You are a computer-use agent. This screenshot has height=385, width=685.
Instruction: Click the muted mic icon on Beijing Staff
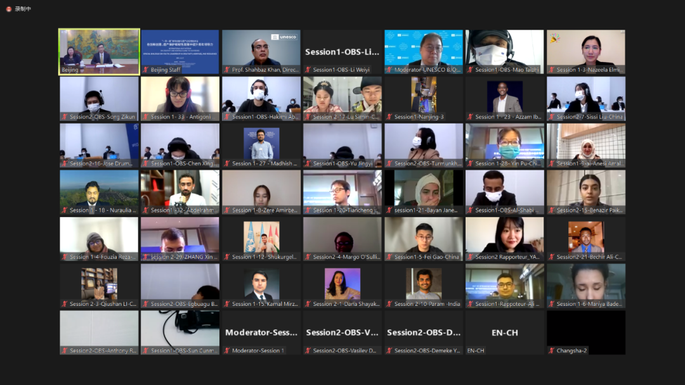pyautogui.click(x=146, y=70)
